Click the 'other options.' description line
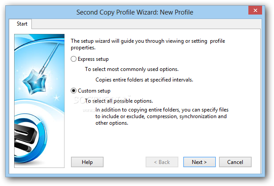 pos(112,123)
